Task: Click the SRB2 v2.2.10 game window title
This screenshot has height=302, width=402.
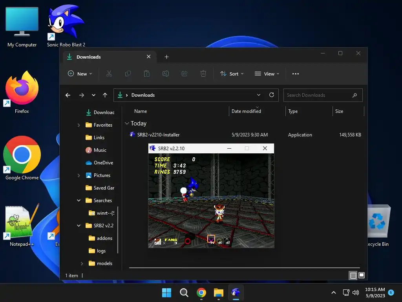Action: click(x=171, y=148)
